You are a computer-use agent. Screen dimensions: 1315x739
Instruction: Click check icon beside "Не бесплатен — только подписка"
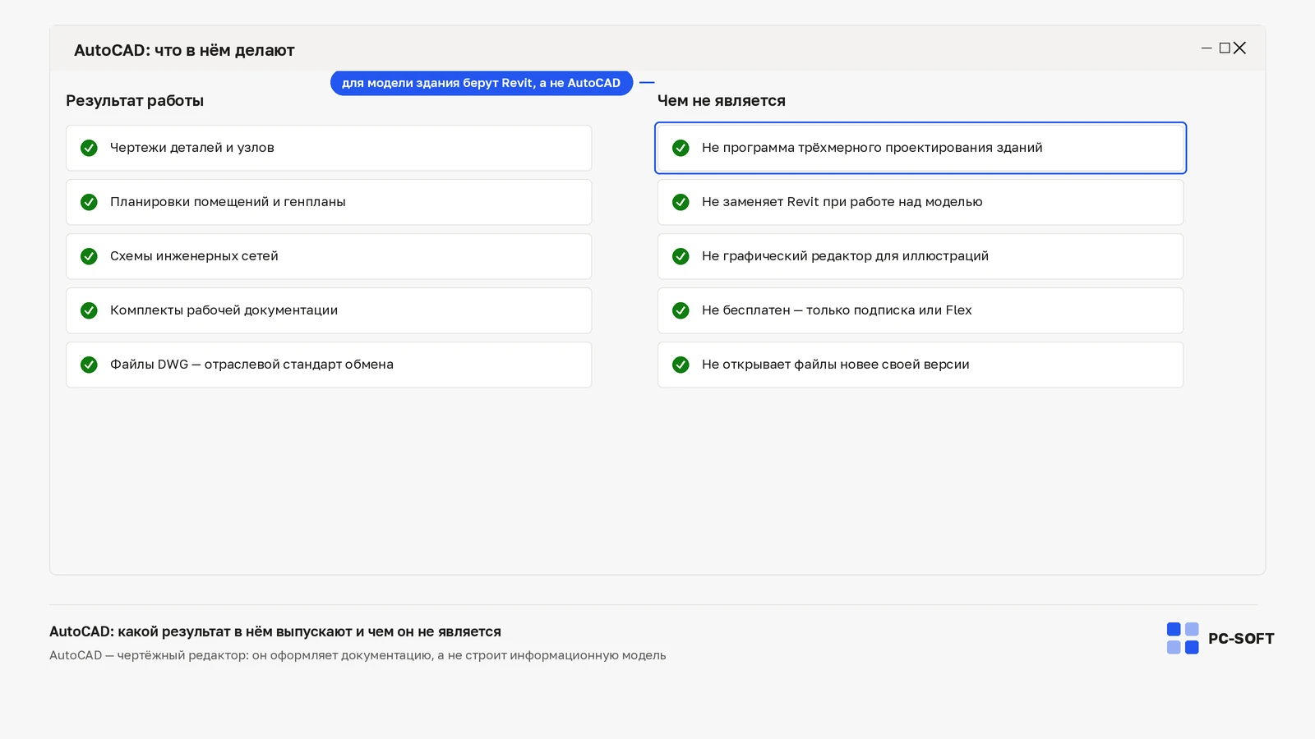tap(681, 310)
